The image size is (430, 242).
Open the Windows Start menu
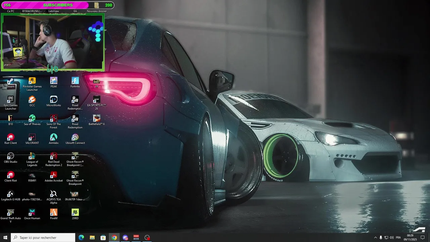[x=5, y=238]
